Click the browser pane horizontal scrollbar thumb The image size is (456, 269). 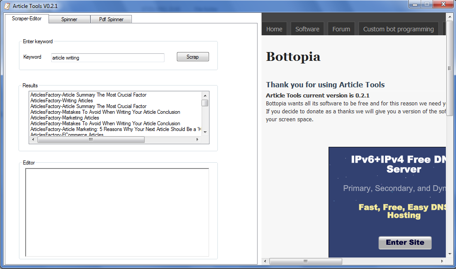pyautogui.click(x=306, y=261)
